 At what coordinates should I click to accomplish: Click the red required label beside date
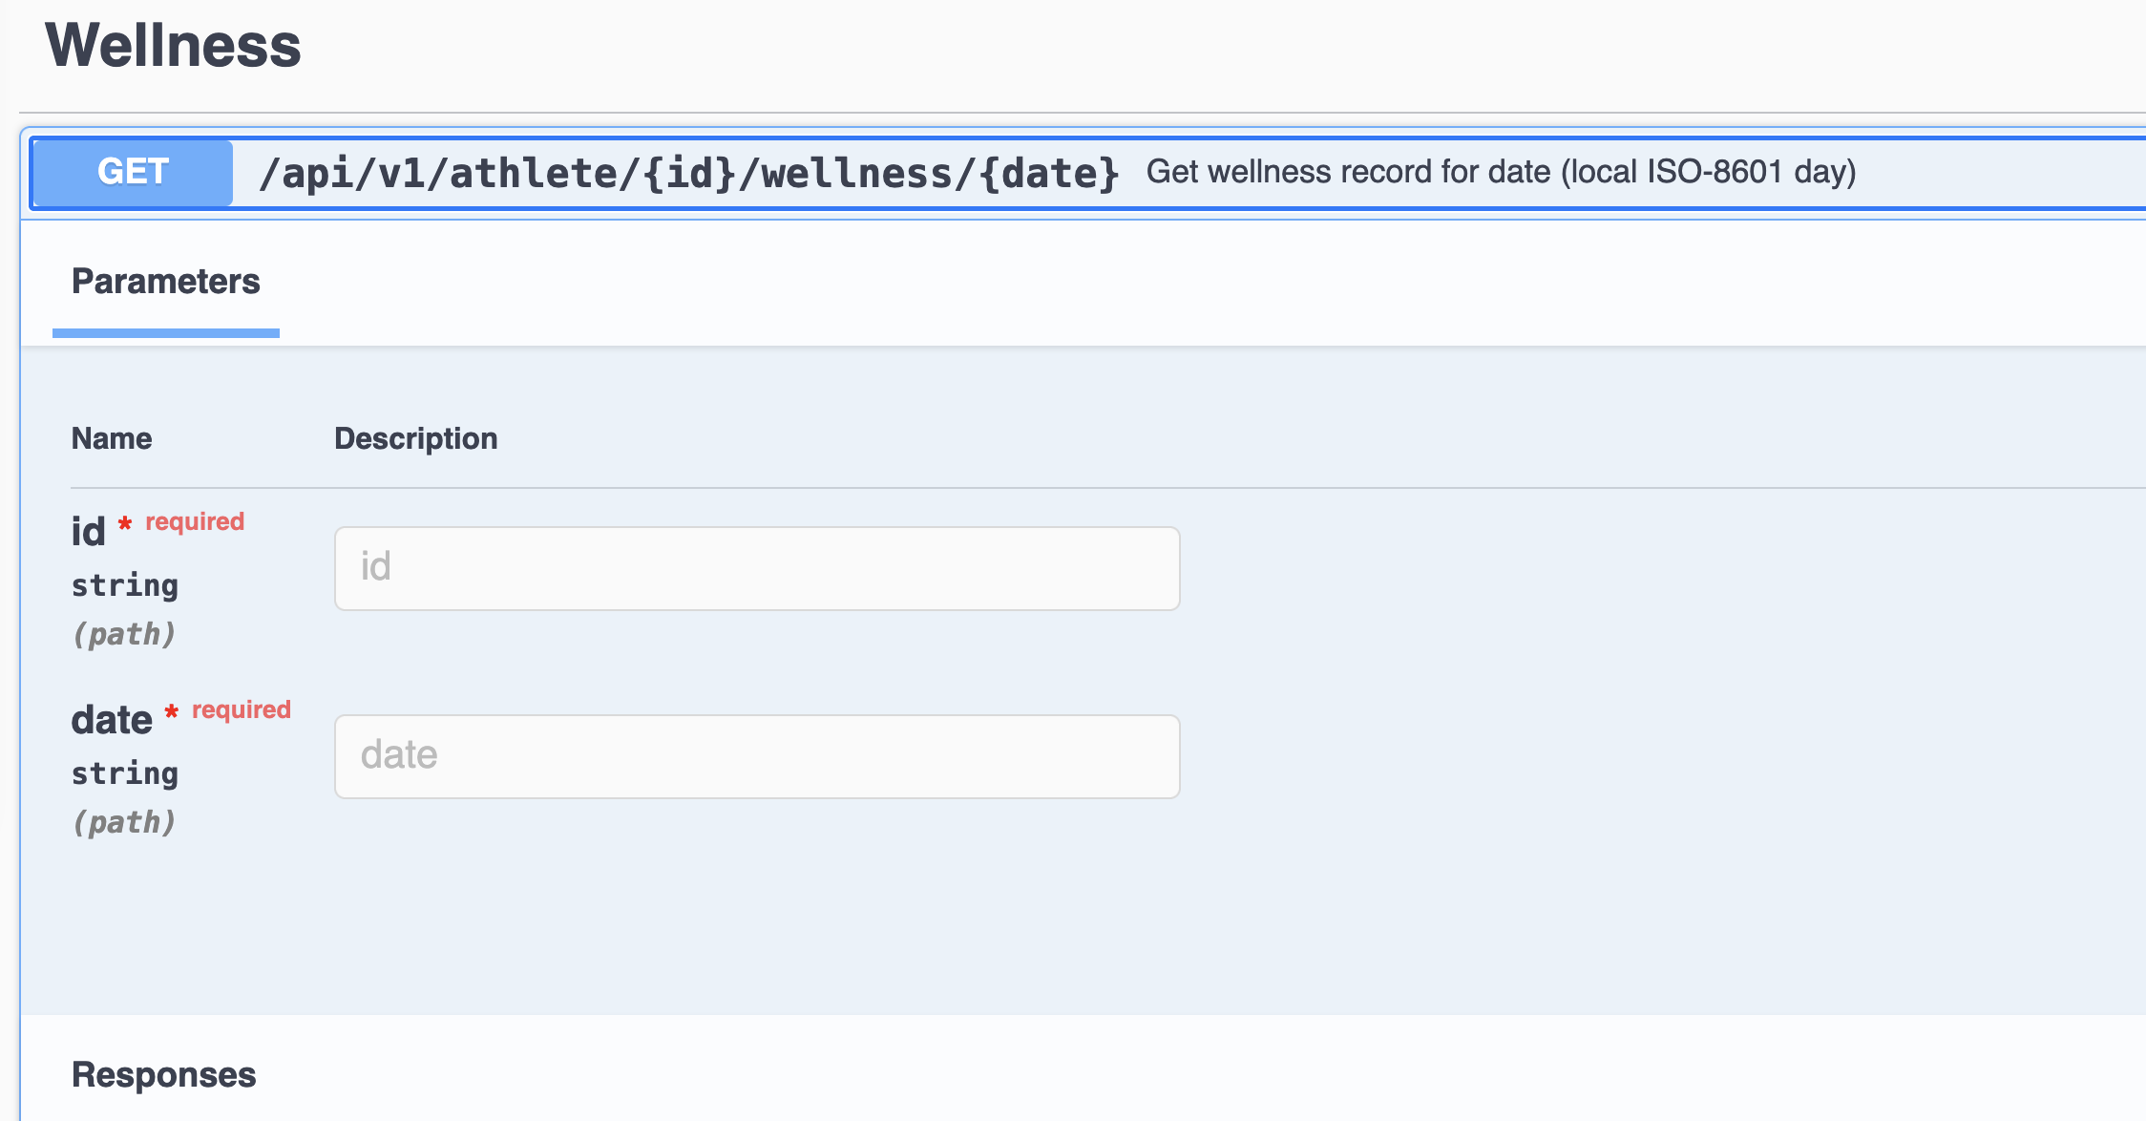tap(242, 709)
